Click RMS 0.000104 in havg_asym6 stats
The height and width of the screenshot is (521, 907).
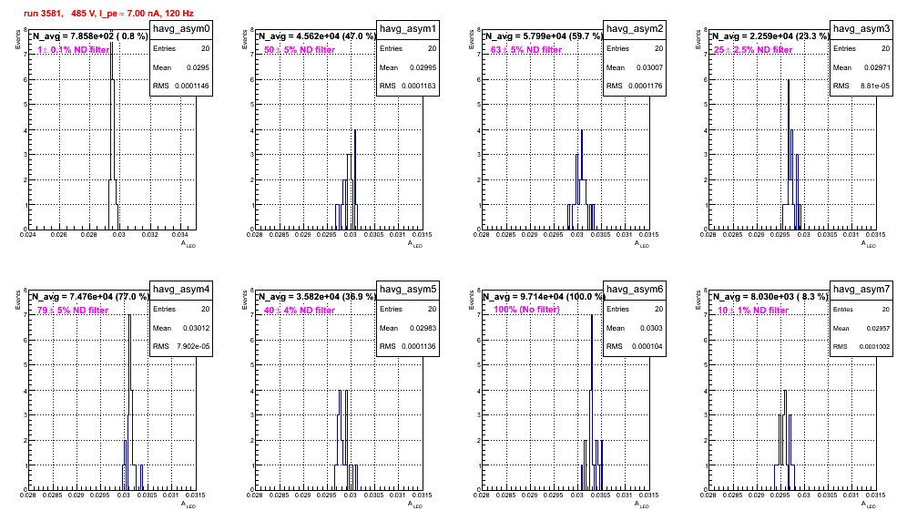[x=635, y=346]
